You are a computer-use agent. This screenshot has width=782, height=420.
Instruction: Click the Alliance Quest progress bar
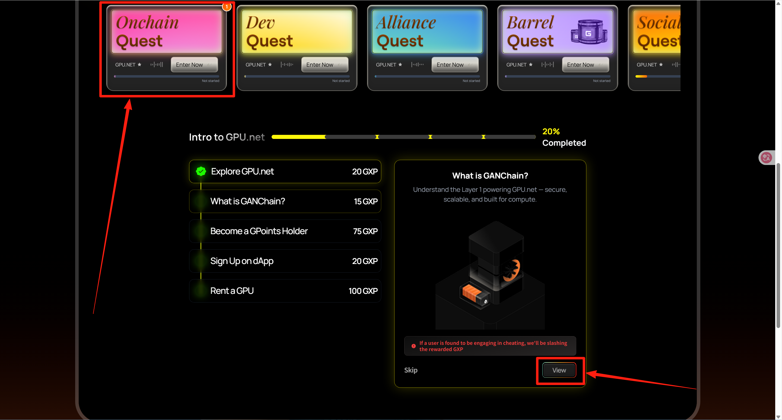point(427,77)
